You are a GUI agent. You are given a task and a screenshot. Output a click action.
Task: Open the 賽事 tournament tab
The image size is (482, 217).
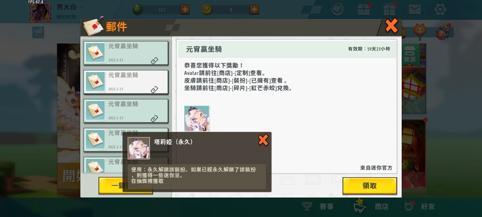pos(318,206)
